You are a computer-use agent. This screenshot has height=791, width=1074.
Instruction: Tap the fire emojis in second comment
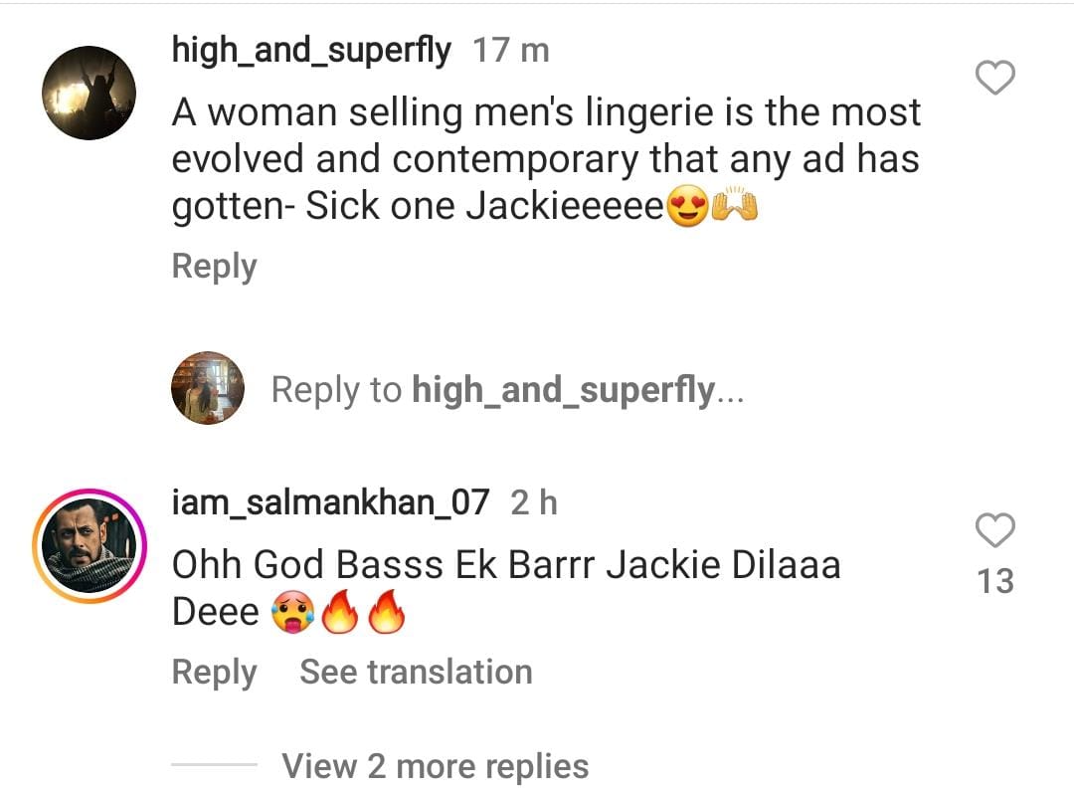pos(364,612)
